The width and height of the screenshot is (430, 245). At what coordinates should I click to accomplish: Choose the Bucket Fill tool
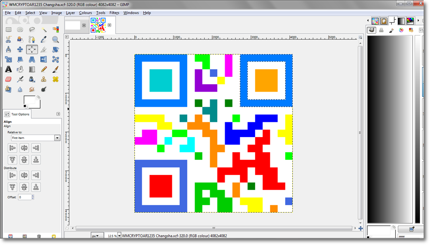point(20,69)
